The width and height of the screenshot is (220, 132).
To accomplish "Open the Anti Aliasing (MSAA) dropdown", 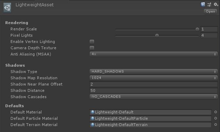I will point(154,54).
